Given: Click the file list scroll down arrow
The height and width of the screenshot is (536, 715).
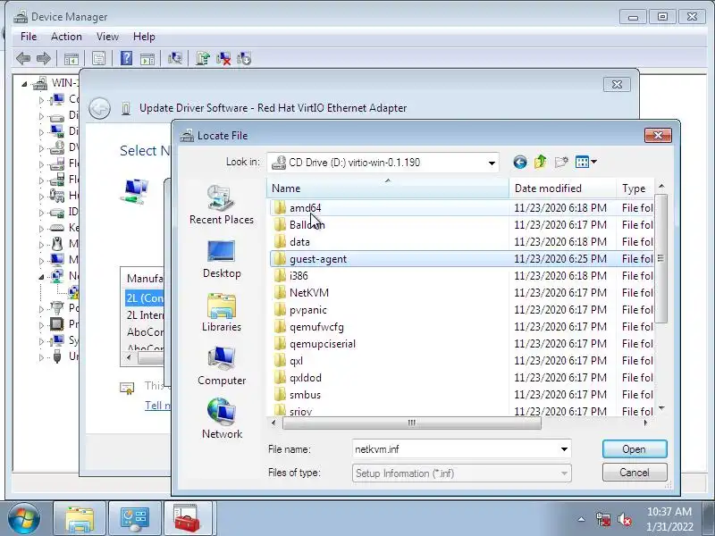Looking at the screenshot, I should pos(661,408).
